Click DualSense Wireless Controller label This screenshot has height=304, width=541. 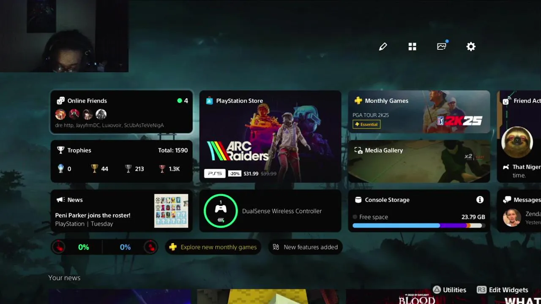click(282, 211)
